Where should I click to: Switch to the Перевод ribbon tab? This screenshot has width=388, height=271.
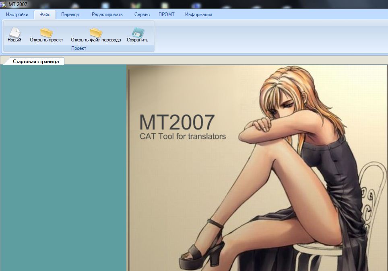click(70, 14)
